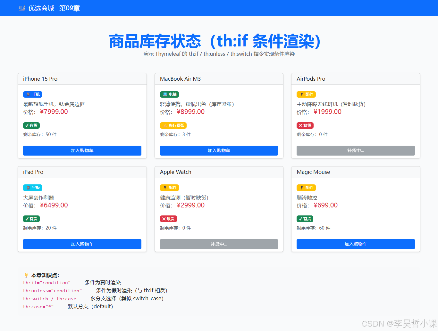Click the AirPods Pro card title
438x331 pixels.
[311, 79]
